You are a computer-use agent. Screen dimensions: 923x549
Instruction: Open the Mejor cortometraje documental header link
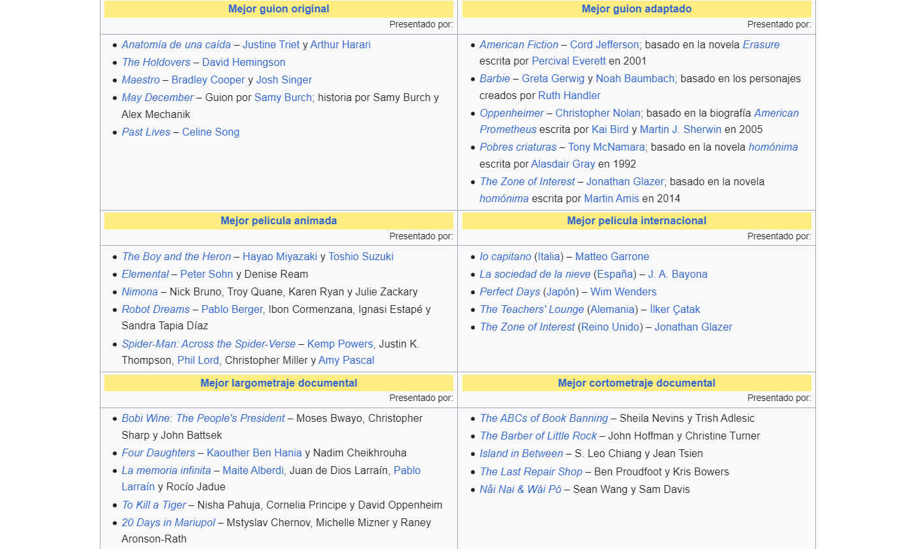pyautogui.click(x=637, y=383)
